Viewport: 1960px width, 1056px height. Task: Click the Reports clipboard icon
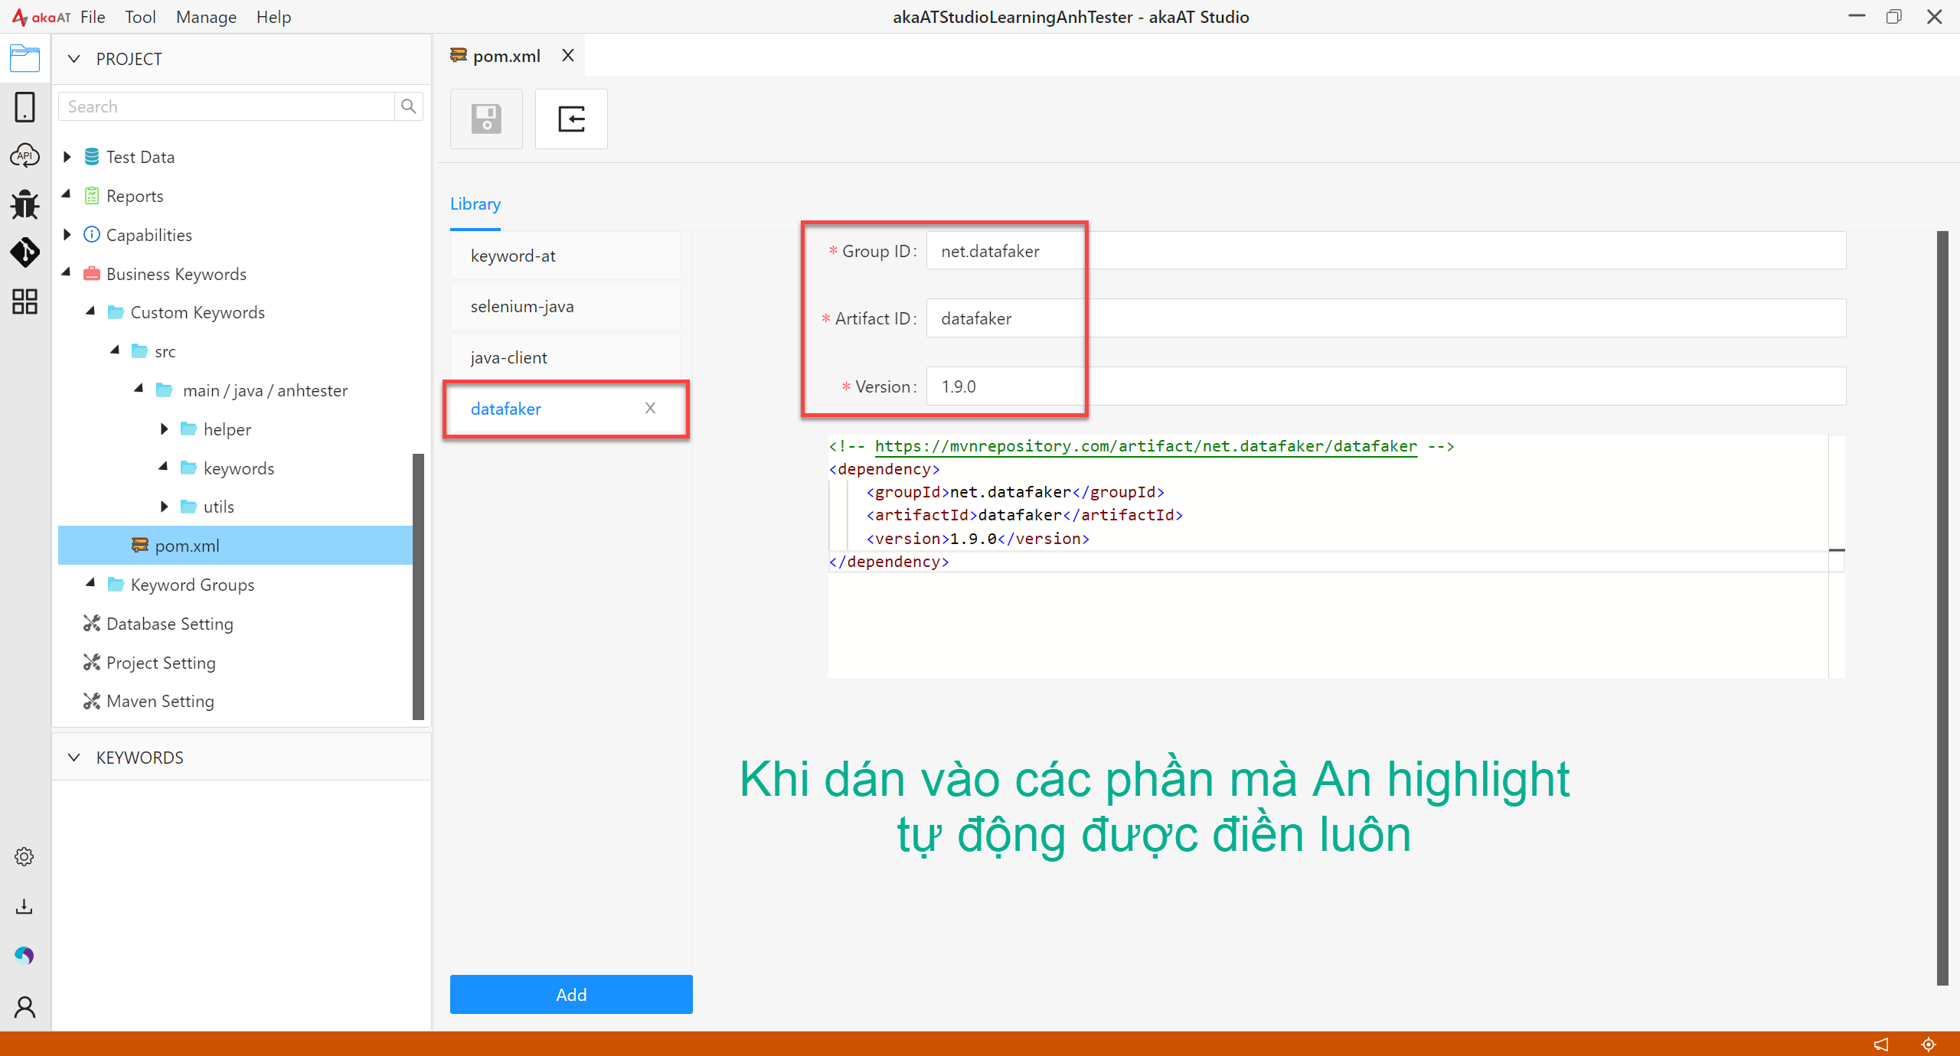pyautogui.click(x=92, y=196)
